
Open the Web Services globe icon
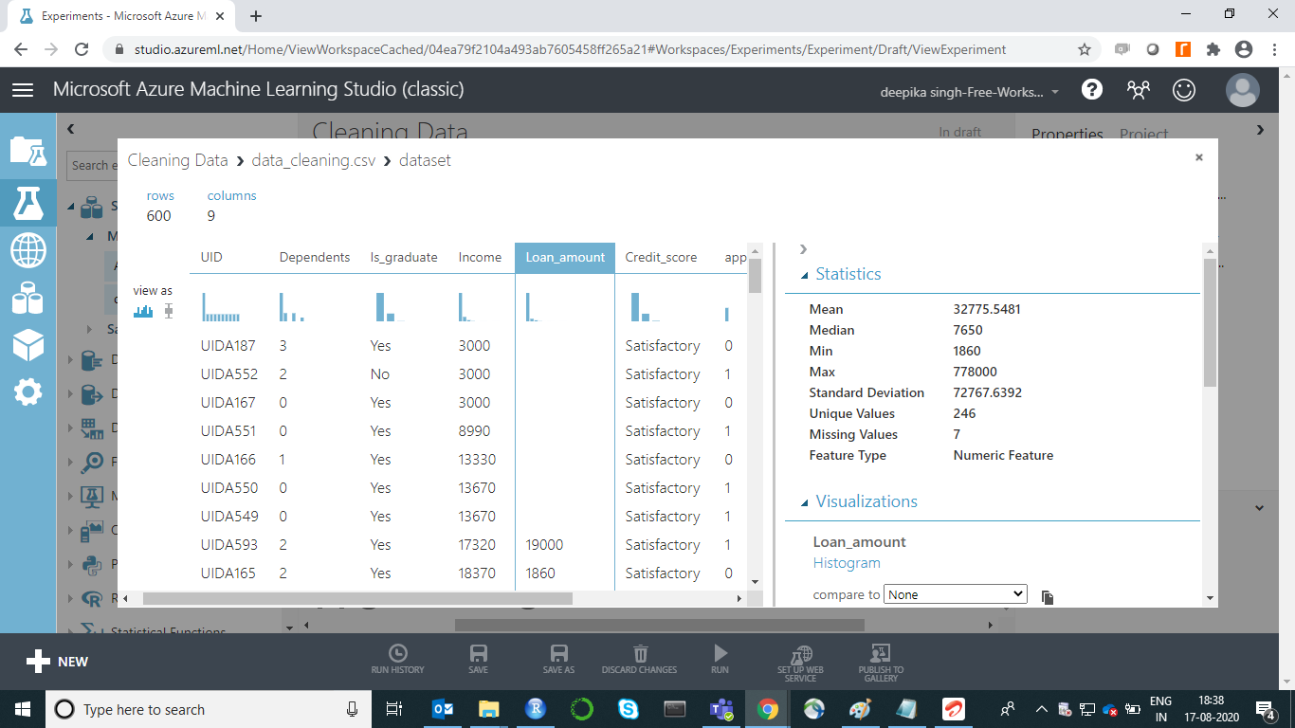click(x=27, y=251)
